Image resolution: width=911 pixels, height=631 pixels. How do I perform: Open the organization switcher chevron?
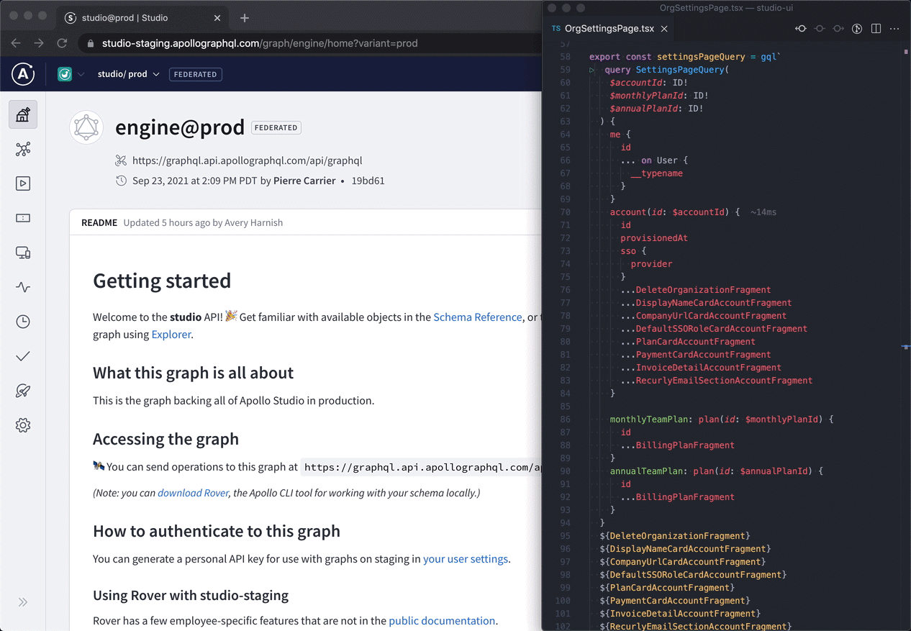click(81, 74)
